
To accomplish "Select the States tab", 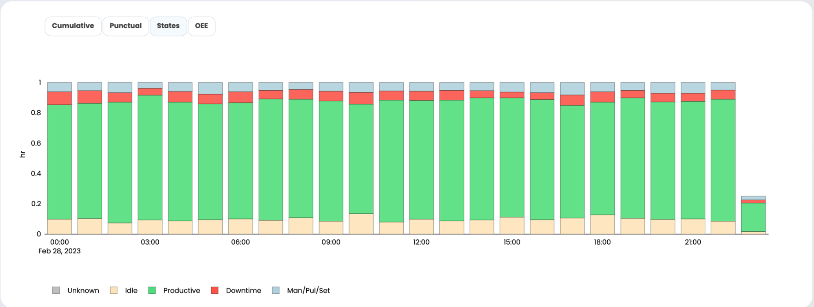I will tap(168, 26).
